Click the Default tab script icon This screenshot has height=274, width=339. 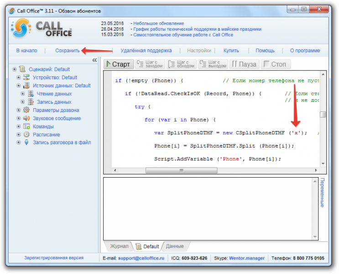click(x=138, y=246)
